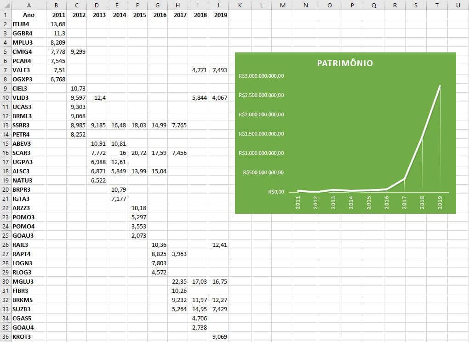Viewport: 469px width, 342px height.
Task: Select the GGBR4 ticker cell
Action: click(29, 34)
